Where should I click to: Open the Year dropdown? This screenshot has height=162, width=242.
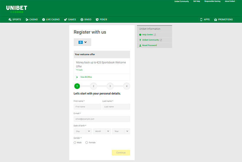pos(121,131)
